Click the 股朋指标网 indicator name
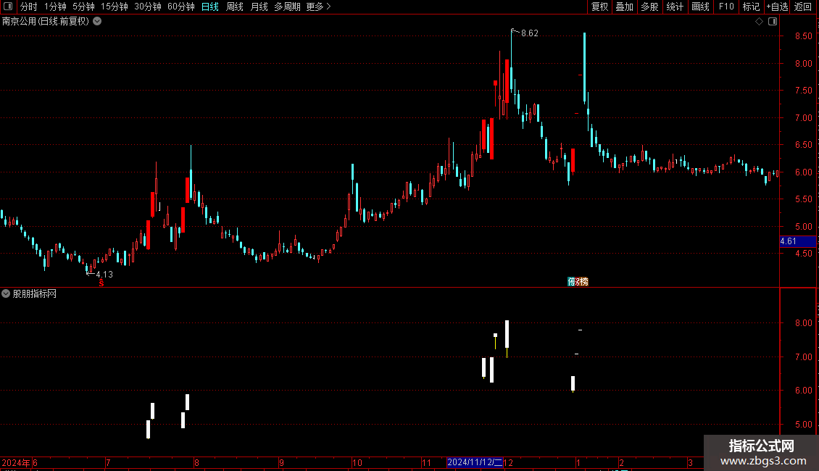 point(35,294)
